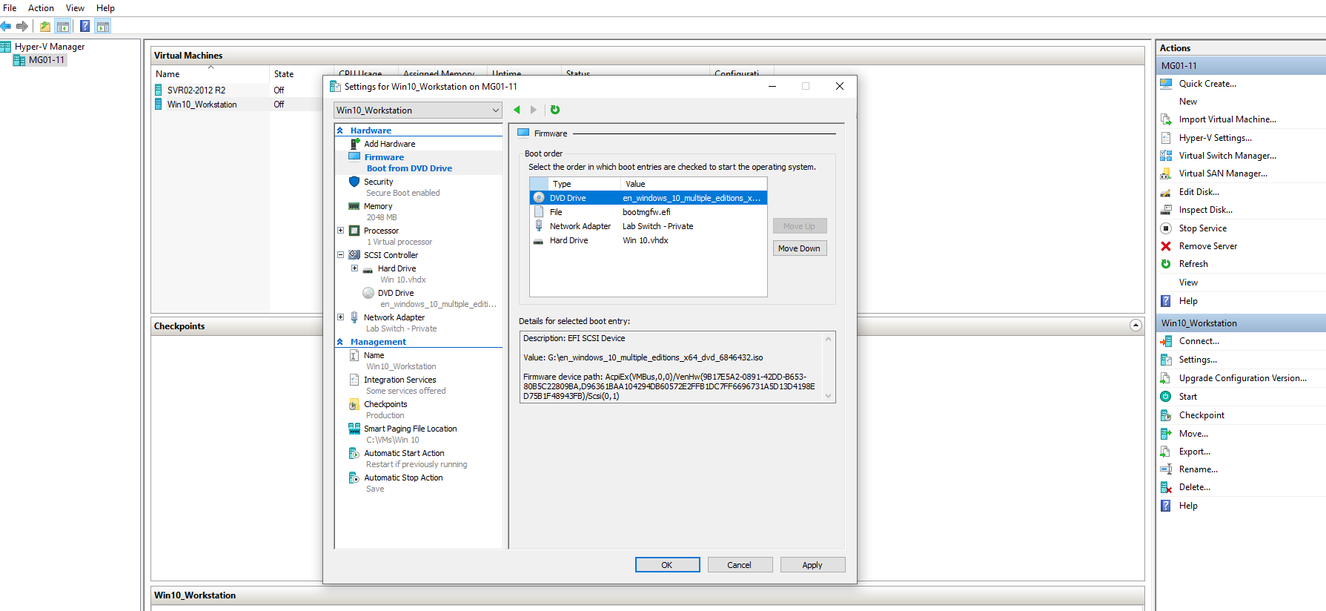Select the Hard Drive boot entry row
This screenshot has height=611, width=1326.
(x=649, y=240)
